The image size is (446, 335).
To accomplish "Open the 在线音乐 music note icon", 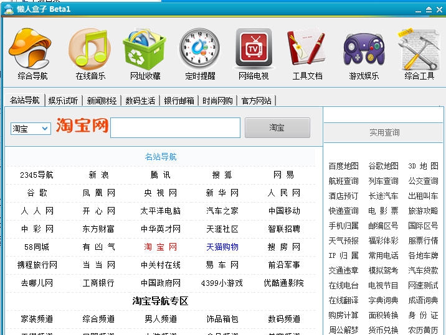I will click(x=90, y=49).
